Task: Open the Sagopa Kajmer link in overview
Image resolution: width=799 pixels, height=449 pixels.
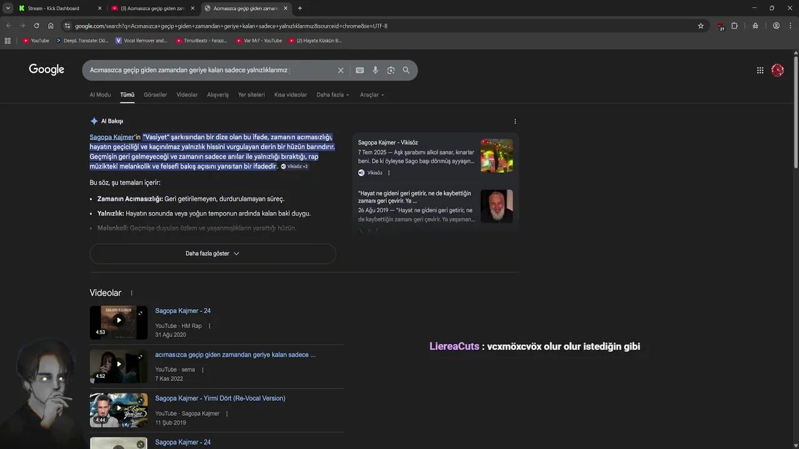Action: coord(112,137)
